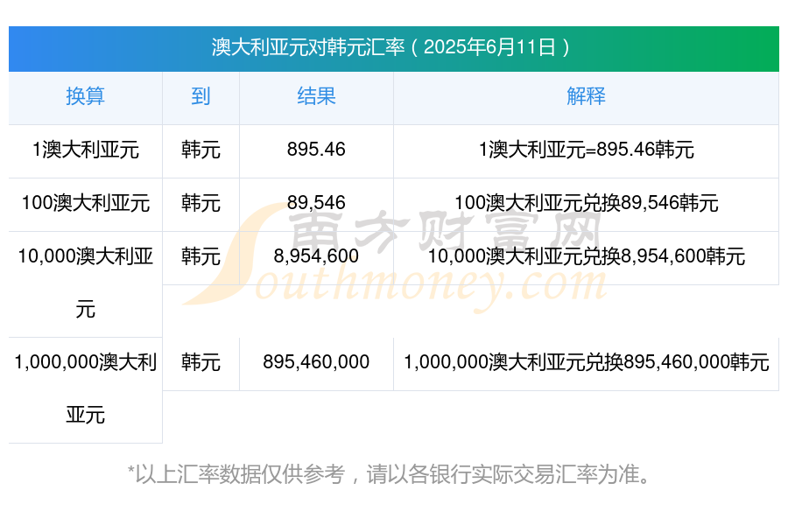Select the 结果 column header
The width and height of the screenshot is (788, 525).
[x=316, y=96]
